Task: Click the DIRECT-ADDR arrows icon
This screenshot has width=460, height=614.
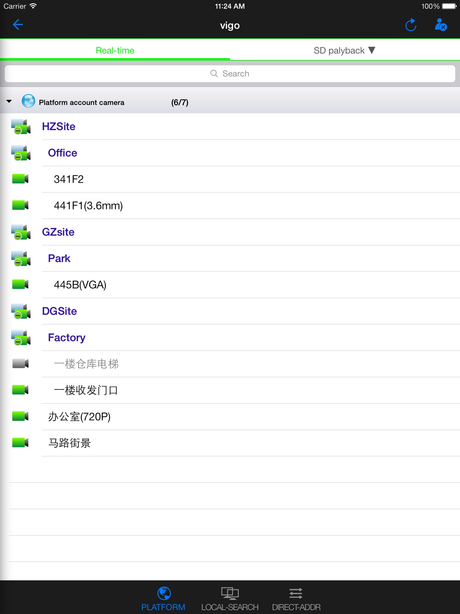Action: (x=296, y=593)
